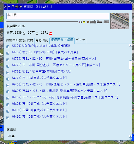Switch to 発着時刻 tab
134x144 pixels.
42,41
